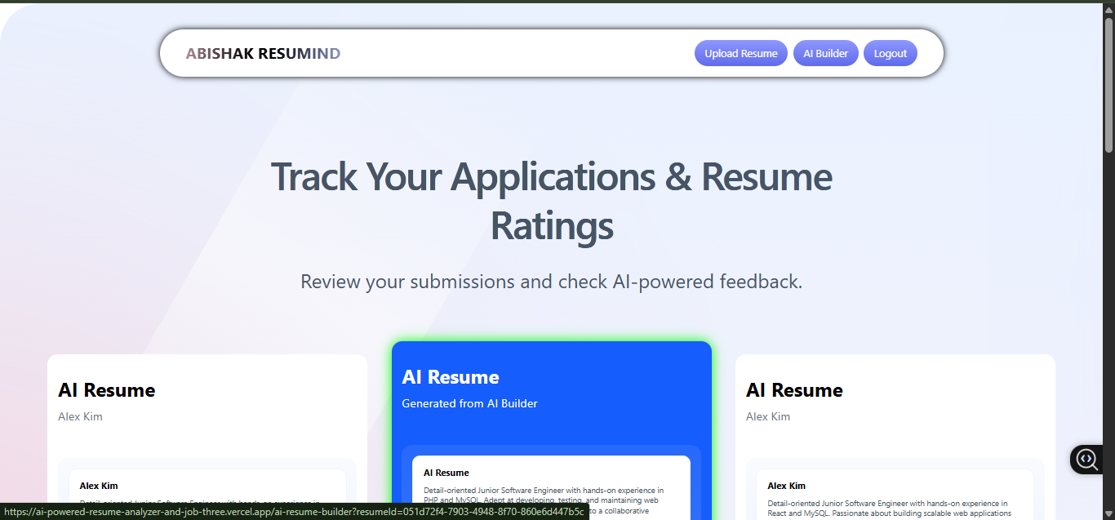
Task: Select the 'Track Your Applications & Resume Ratings' heading
Action: (x=552, y=201)
